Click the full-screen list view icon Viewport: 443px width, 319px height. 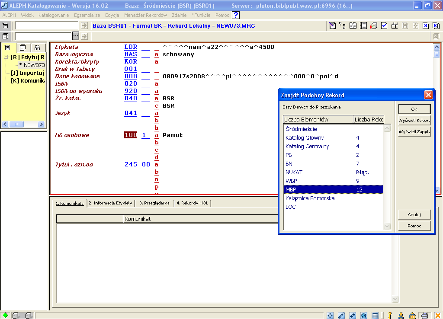363,26
